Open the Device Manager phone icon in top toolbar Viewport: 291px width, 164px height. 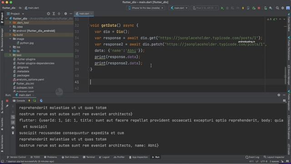click(x=266, y=8)
